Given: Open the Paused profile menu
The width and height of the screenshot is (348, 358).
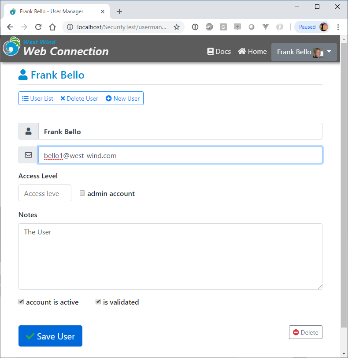Looking at the screenshot, I should point(312,27).
